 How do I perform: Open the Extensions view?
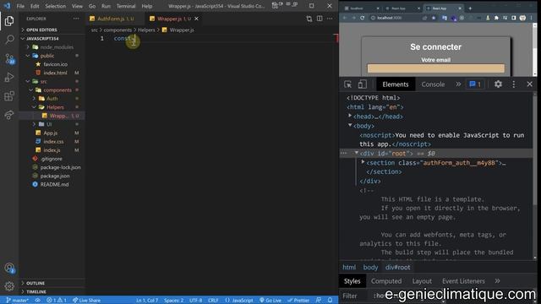tap(9, 95)
